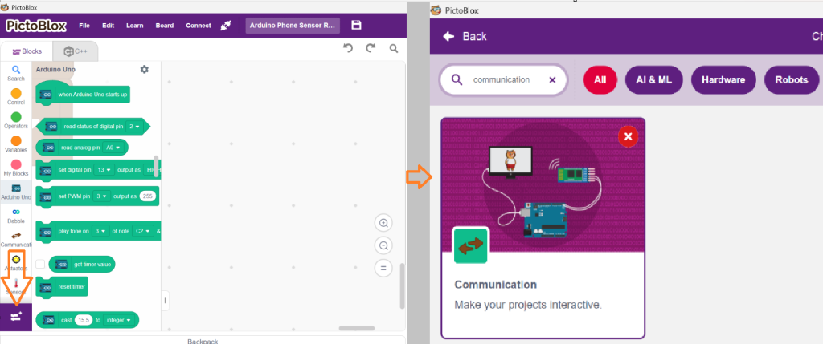Click the Communication extension card title

tap(495, 285)
